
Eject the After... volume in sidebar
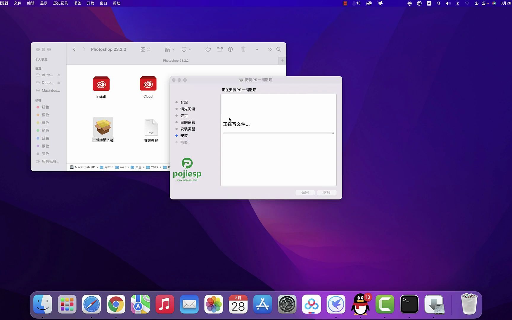tap(59, 75)
